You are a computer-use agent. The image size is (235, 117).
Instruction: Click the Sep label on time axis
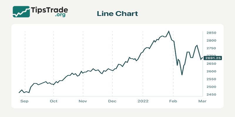pyautogui.click(x=25, y=101)
